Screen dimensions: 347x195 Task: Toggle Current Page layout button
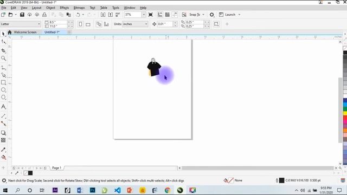coord(106,24)
